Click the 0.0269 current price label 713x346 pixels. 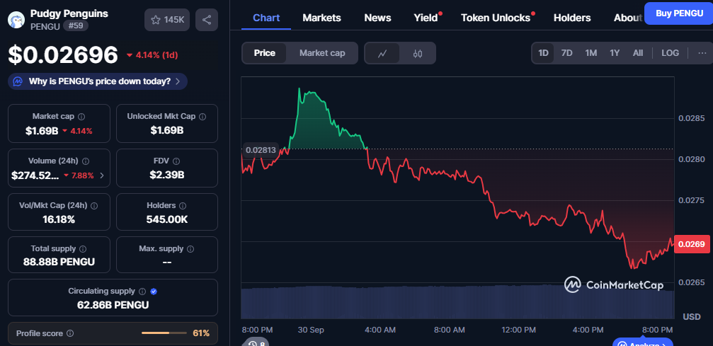[690, 244]
